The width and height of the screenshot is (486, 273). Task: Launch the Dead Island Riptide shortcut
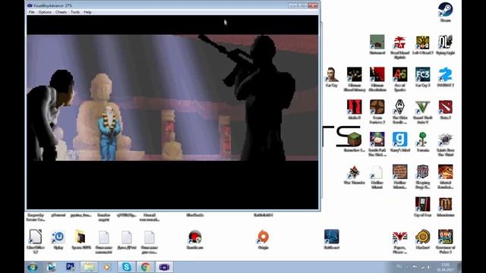[x=400, y=46]
